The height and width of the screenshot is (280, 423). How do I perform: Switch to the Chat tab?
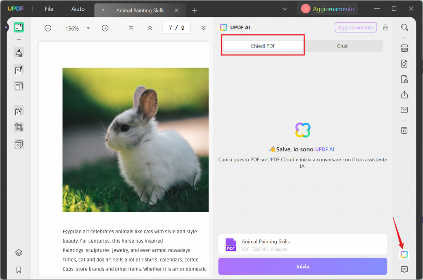tap(342, 46)
